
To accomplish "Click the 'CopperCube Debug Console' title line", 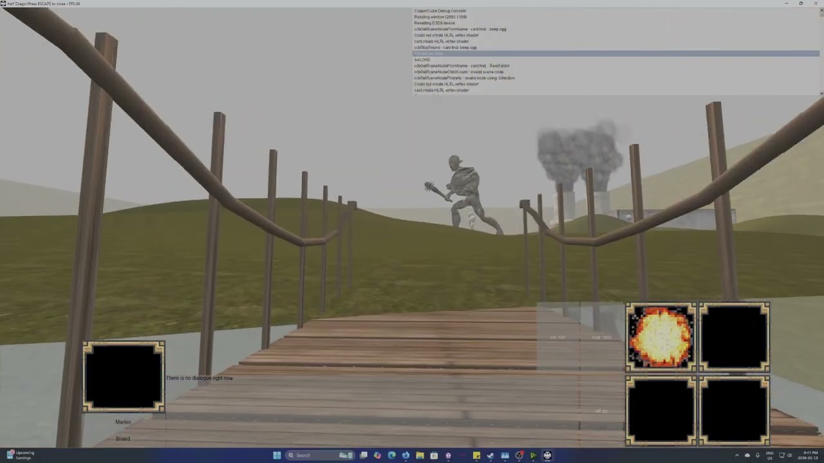I will (x=440, y=11).
